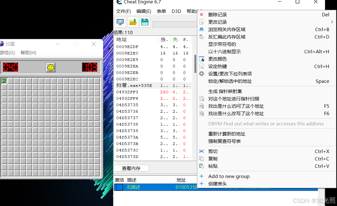The width and height of the screenshot is (337, 206).
Task: Click the open folder toolbar icon
Action: [133, 22]
